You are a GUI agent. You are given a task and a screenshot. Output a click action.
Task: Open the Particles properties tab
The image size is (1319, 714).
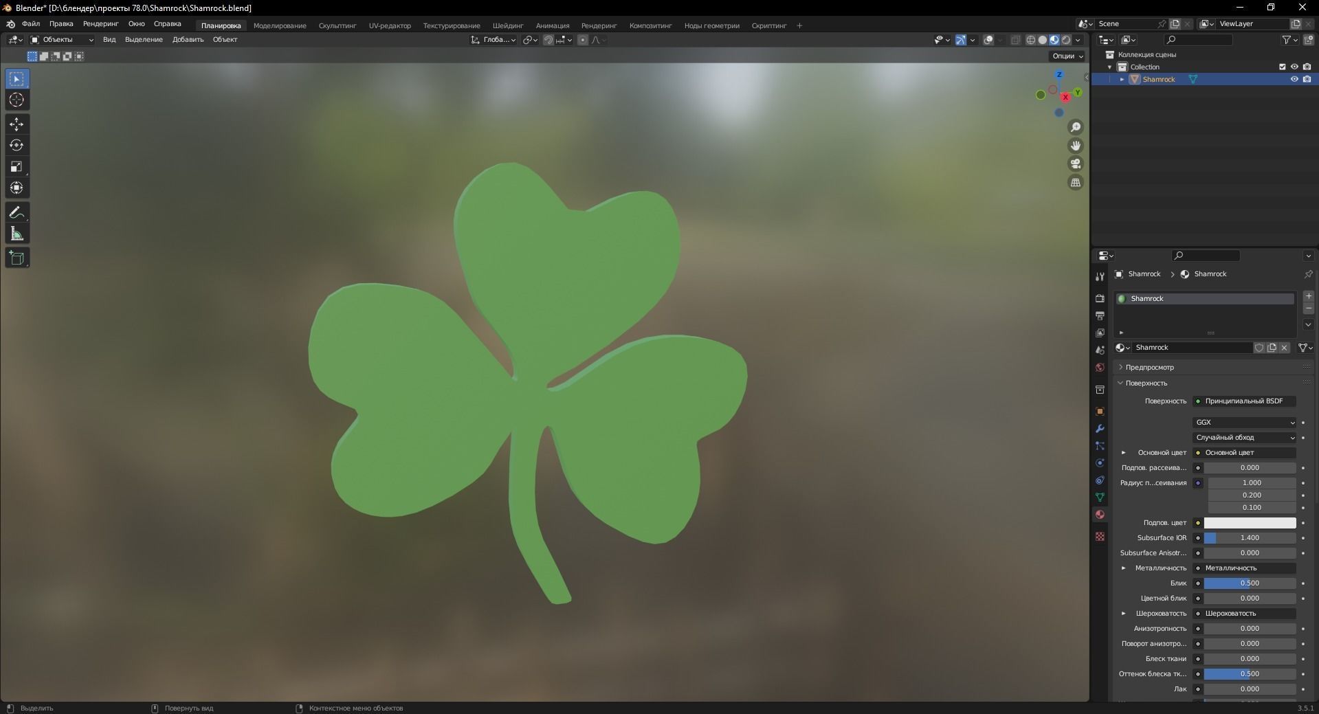[x=1100, y=445]
